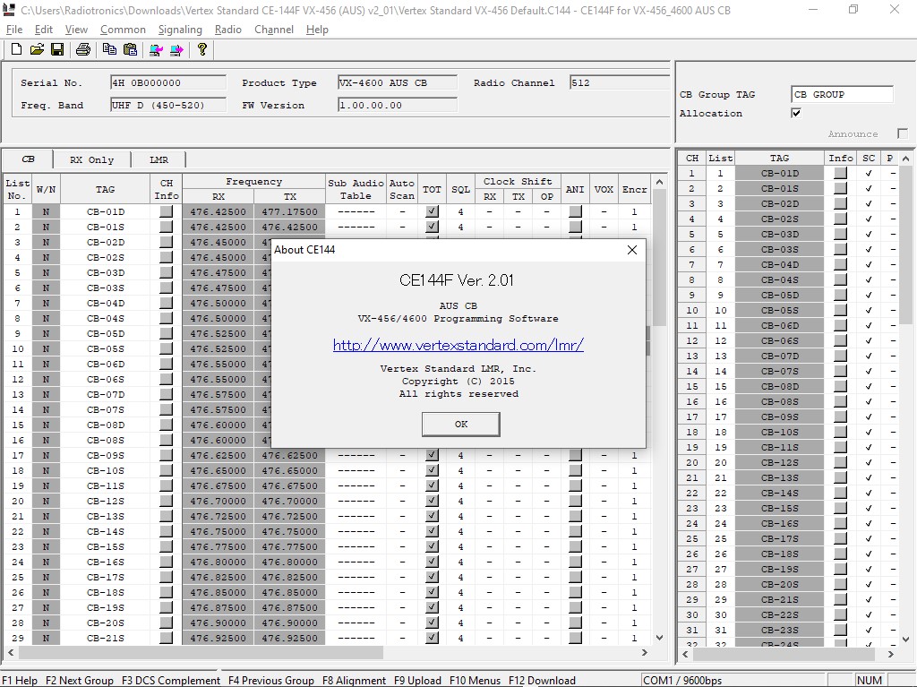
Task: Open the View menu
Action: 76,30
